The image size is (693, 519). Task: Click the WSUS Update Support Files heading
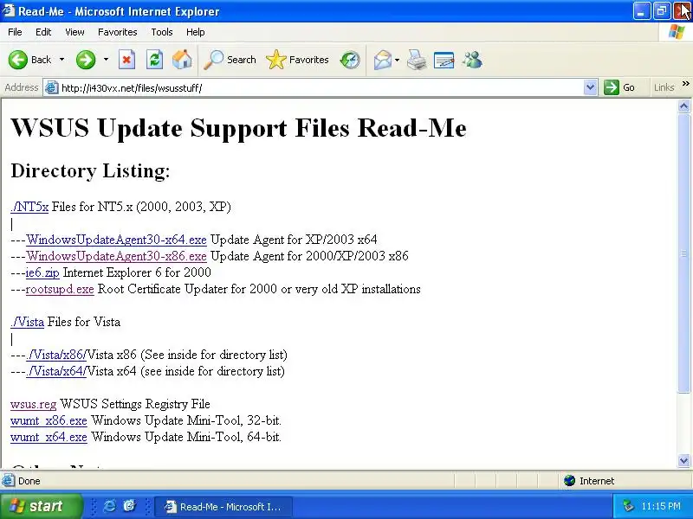(238, 128)
